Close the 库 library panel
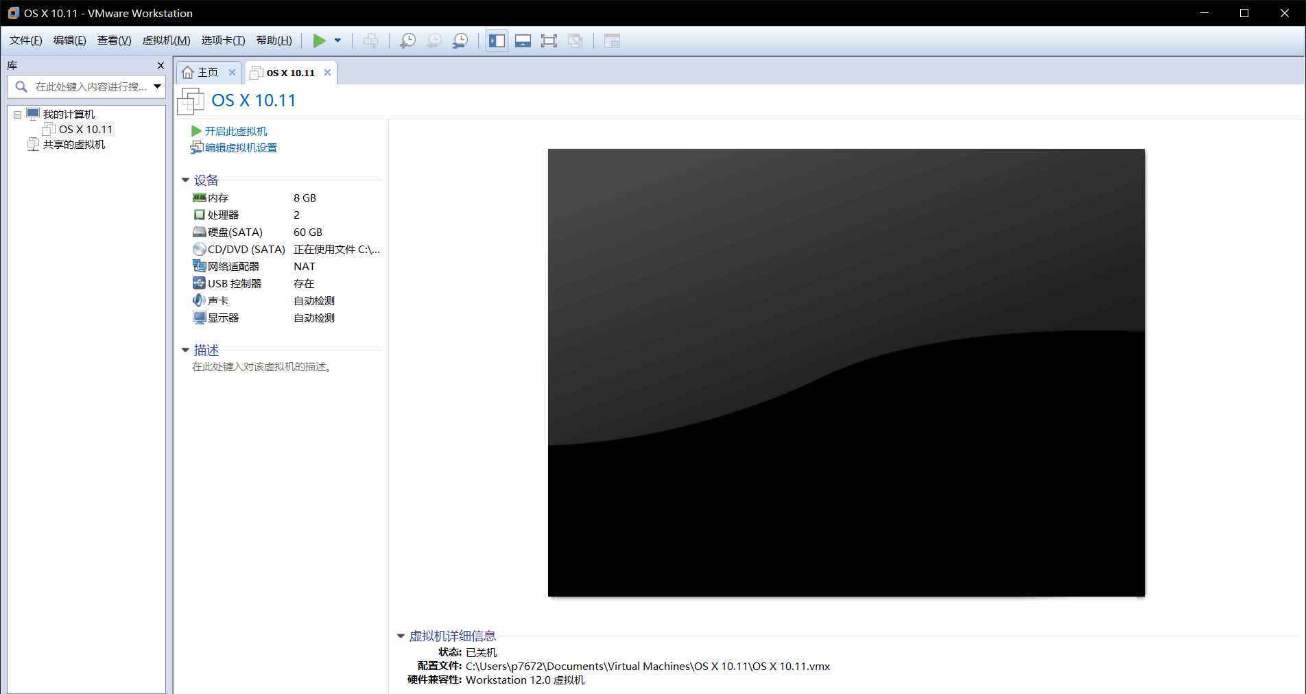The height and width of the screenshot is (694, 1306). [161, 65]
